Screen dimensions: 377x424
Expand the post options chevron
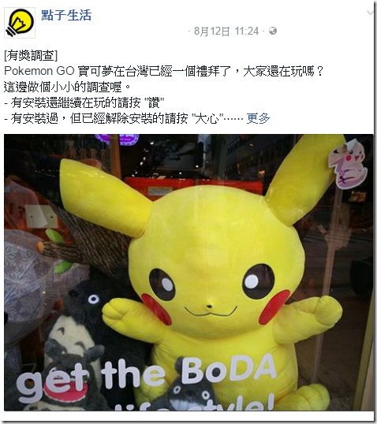tap(371, 13)
